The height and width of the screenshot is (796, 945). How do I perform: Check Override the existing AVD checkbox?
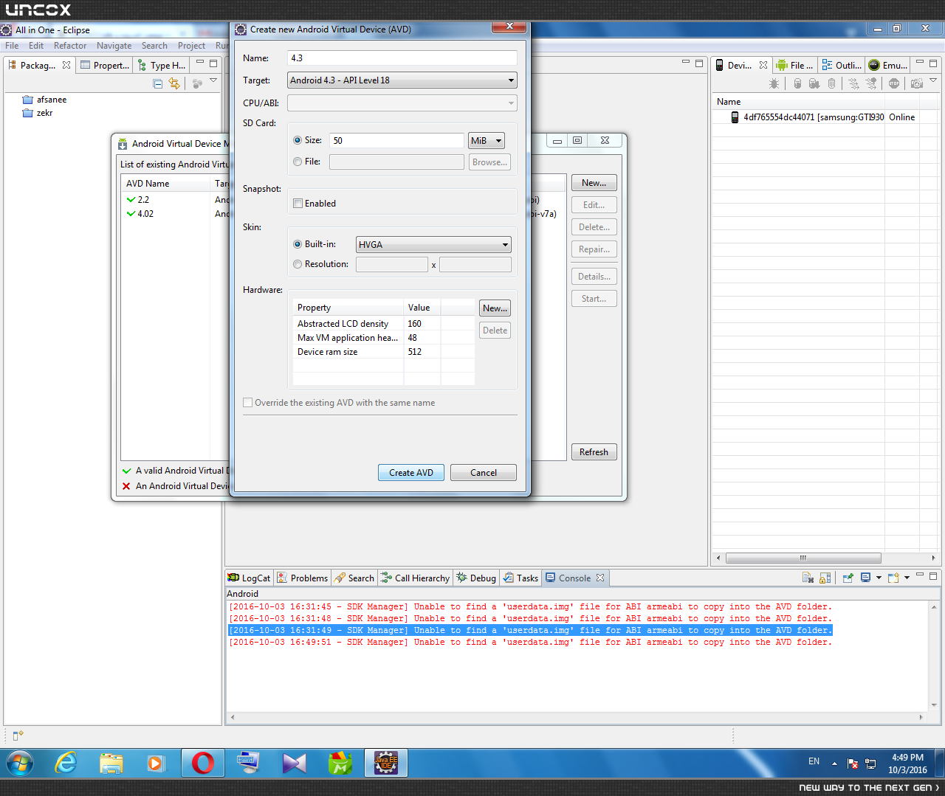248,403
